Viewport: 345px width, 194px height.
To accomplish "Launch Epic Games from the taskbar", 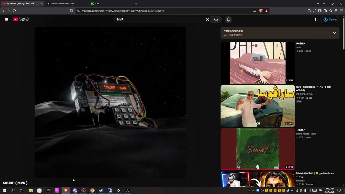I will point(48,190).
